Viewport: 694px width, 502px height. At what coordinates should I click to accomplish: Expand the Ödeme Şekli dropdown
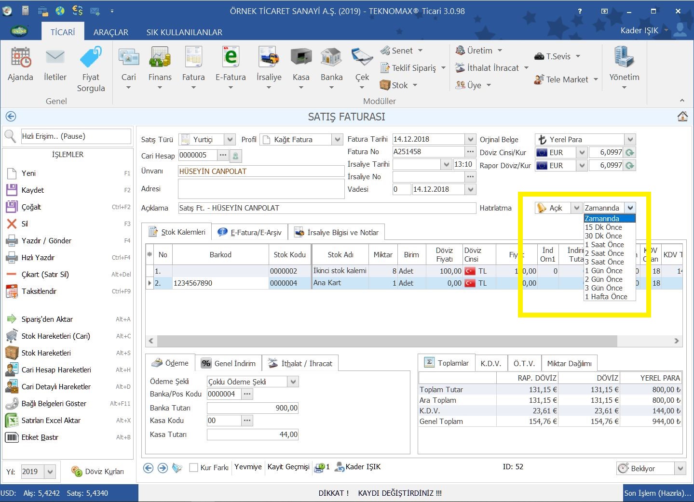(x=293, y=382)
